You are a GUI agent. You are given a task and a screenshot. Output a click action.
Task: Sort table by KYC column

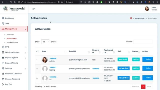point(124,51)
